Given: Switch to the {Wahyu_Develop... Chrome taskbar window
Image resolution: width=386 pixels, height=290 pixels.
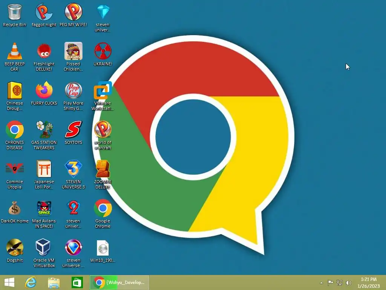Looking at the screenshot, I should tap(119, 282).
